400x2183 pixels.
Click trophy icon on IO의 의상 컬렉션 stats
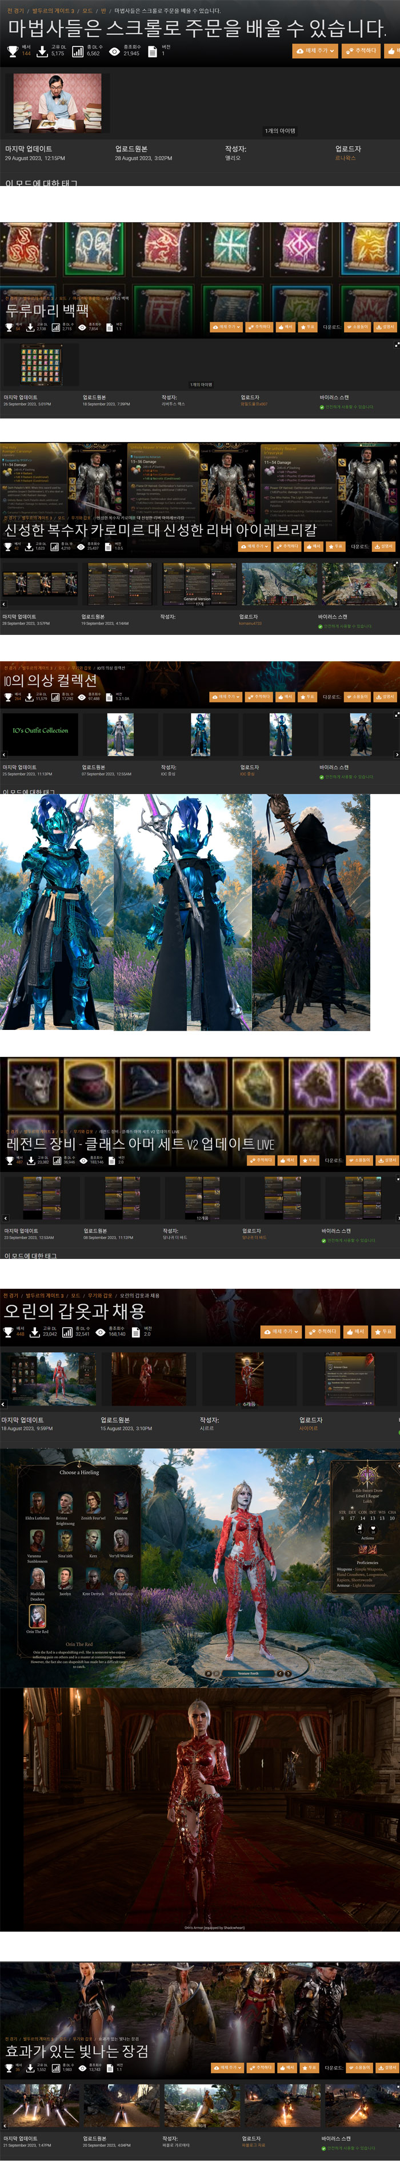click(7, 697)
